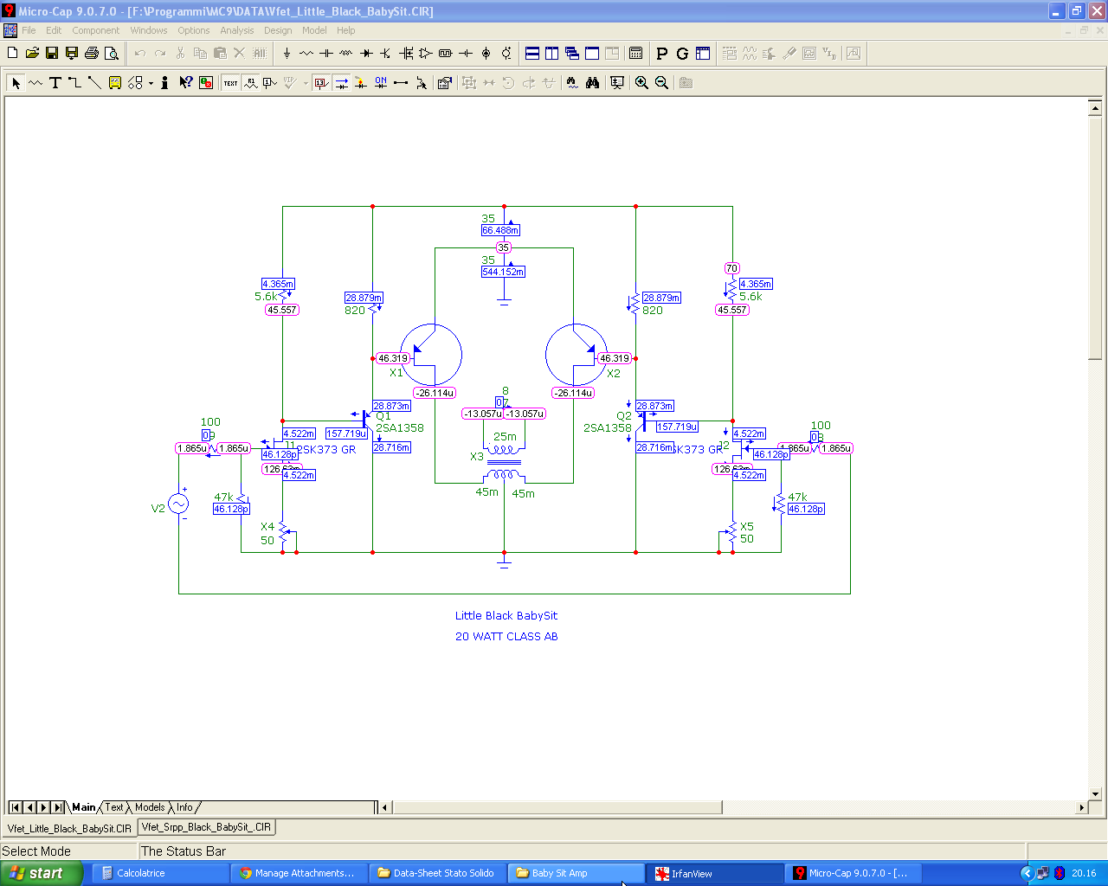Place an opamp component
1108x886 pixels.
tap(426, 53)
